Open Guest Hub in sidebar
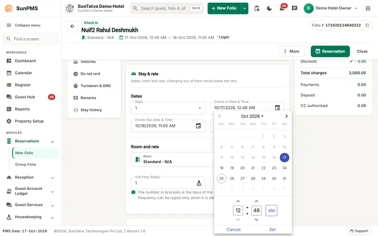 [30, 97]
